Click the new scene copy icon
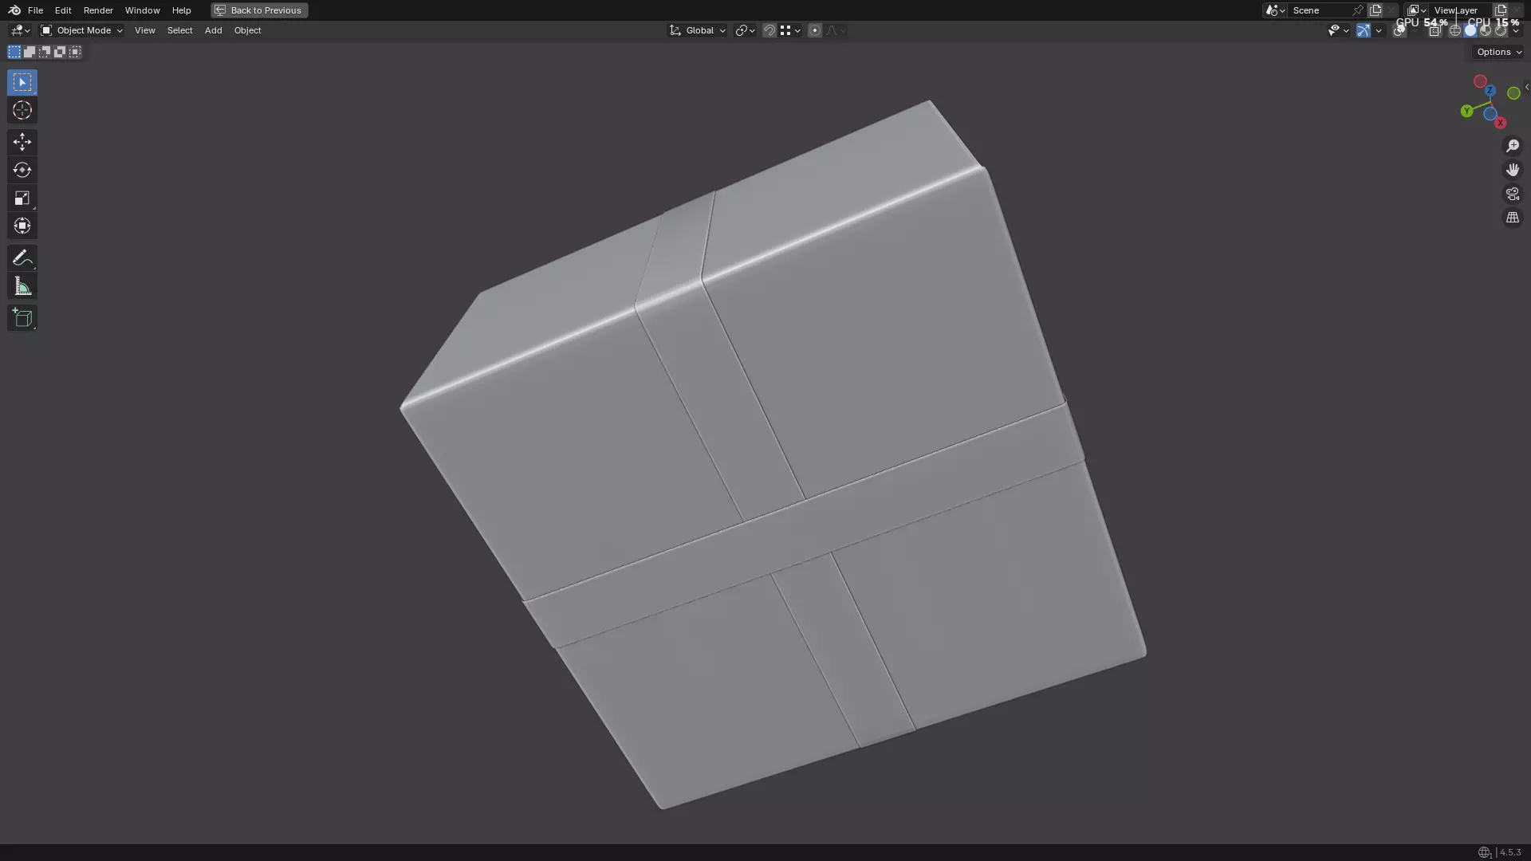The image size is (1531, 861). [x=1376, y=10]
